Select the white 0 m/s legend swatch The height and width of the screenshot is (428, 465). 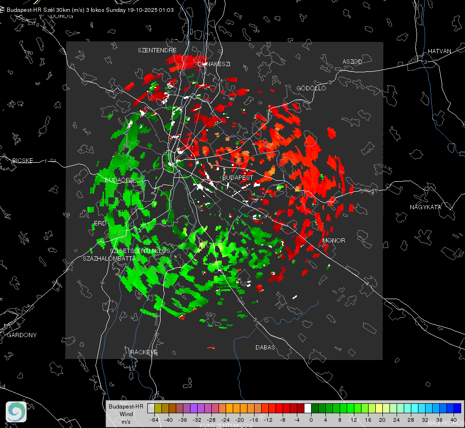(x=308, y=409)
